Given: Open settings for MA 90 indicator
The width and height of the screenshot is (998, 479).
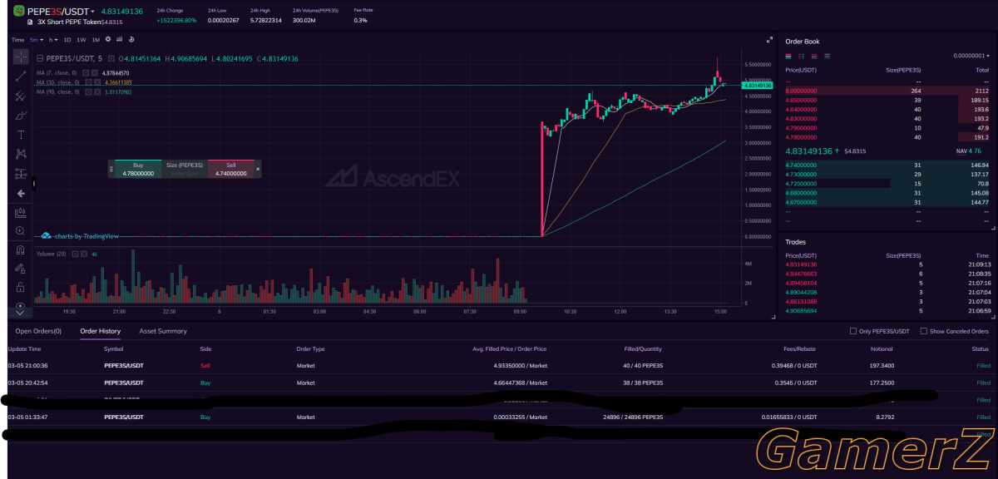Looking at the screenshot, I should pos(87,91).
